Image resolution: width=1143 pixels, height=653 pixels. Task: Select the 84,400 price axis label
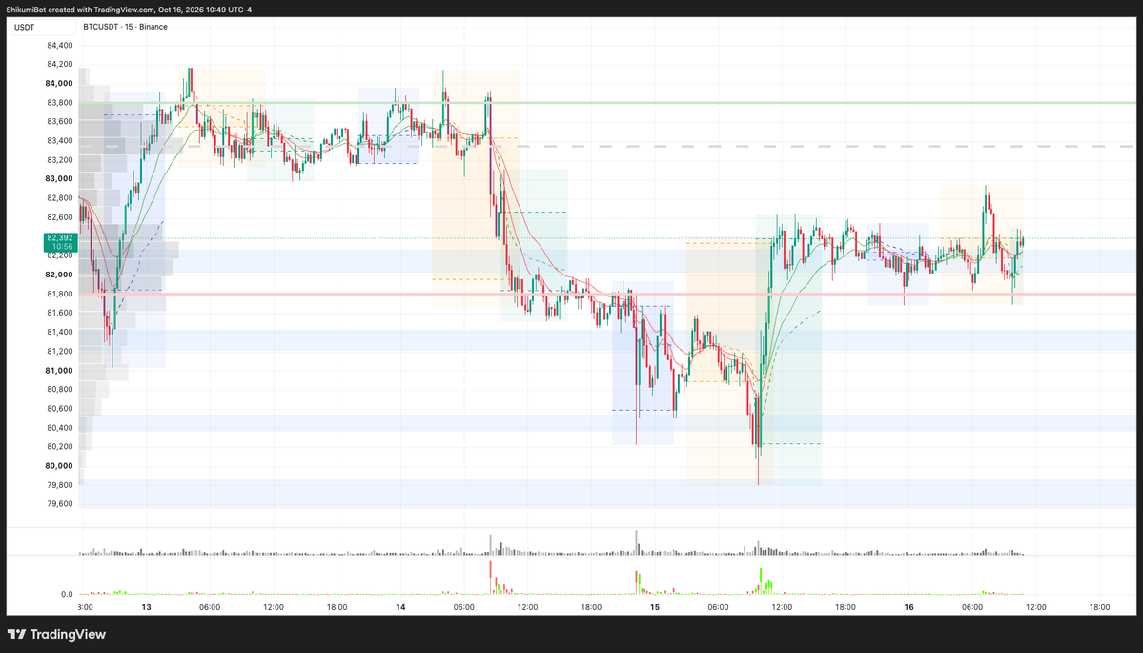tap(59, 45)
